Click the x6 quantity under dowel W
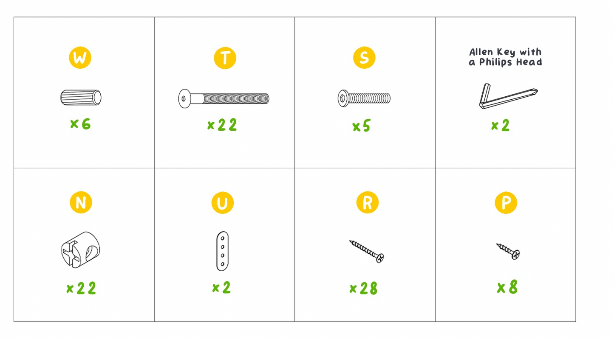The width and height of the screenshot is (614, 339). [80, 124]
